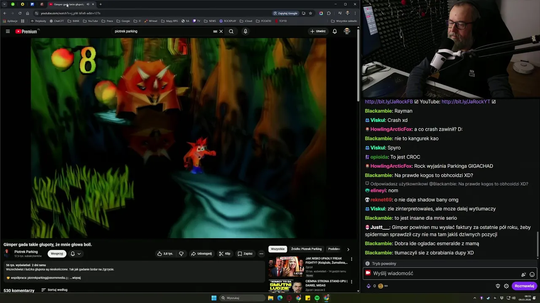Open browser three-dot menu
Image resolution: width=540 pixels, height=303 pixels.
pyautogui.click(x=355, y=13)
